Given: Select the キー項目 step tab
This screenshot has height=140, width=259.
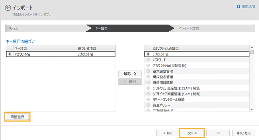Looking at the screenshot, I should (x=130, y=28).
